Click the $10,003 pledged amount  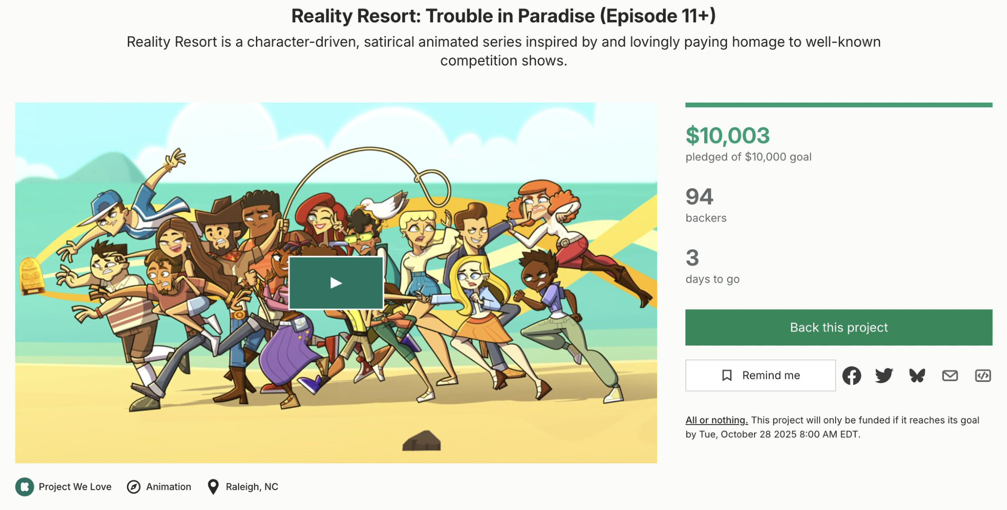pos(728,135)
